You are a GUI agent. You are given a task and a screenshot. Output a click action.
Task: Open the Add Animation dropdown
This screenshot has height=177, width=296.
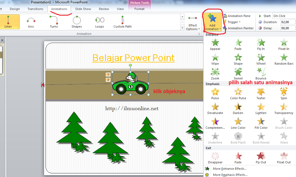[x=212, y=22]
